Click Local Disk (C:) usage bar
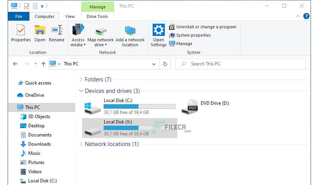Image resolution: width=319 pixels, height=185 pixels. click(x=139, y=106)
